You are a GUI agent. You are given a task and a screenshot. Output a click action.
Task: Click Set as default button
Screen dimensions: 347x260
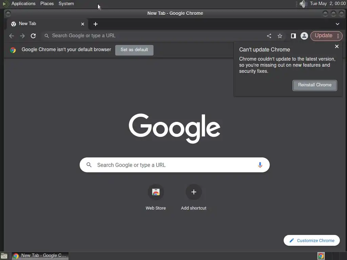[134, 50]
